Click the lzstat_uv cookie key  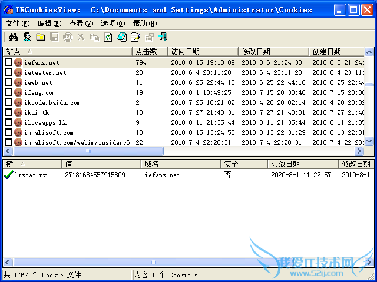[30, 175]
